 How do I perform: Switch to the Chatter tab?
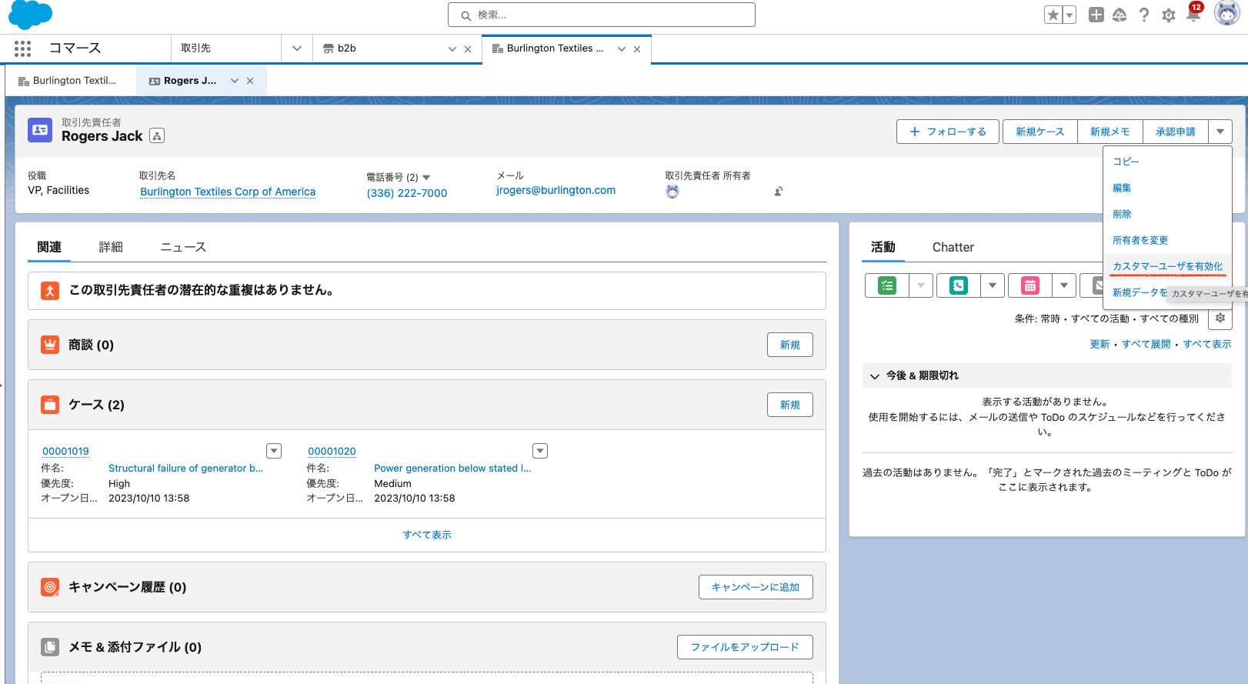tap(953, 247)
